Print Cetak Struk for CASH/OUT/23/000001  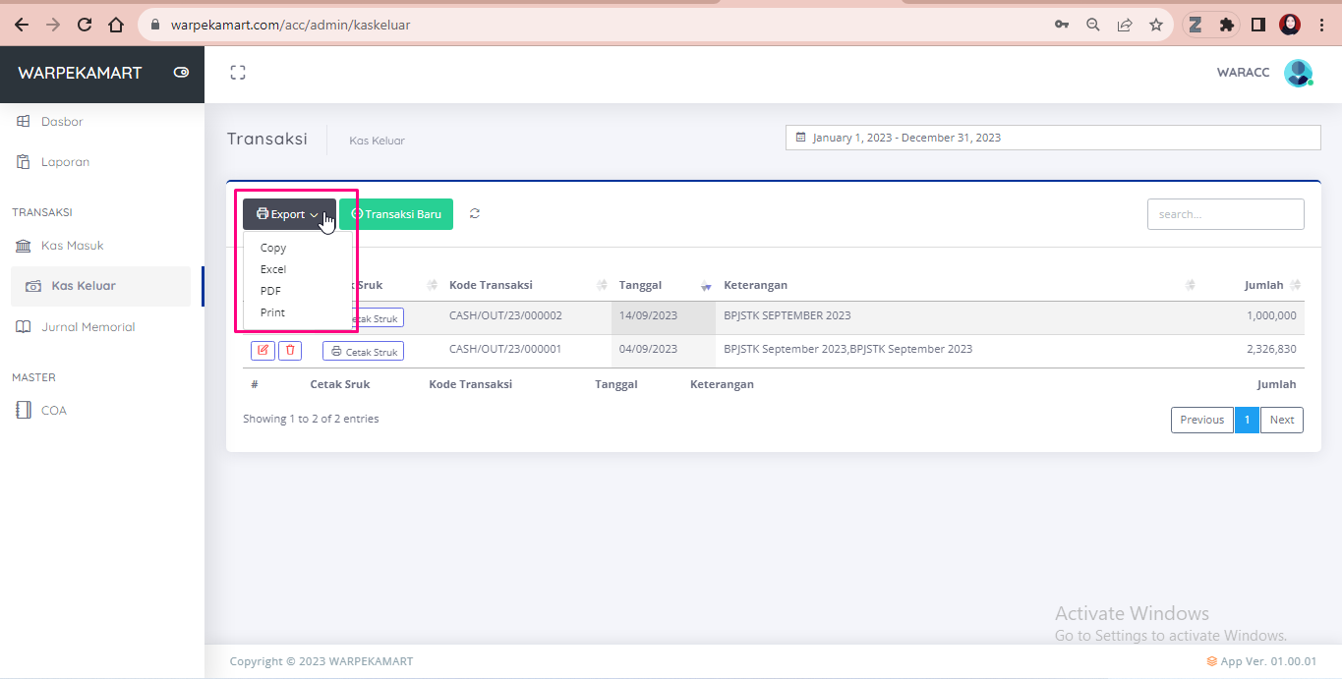[363, 352]
